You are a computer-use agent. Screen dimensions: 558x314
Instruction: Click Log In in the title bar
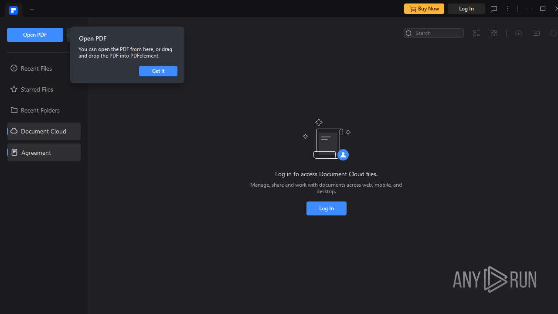[466, 9]
